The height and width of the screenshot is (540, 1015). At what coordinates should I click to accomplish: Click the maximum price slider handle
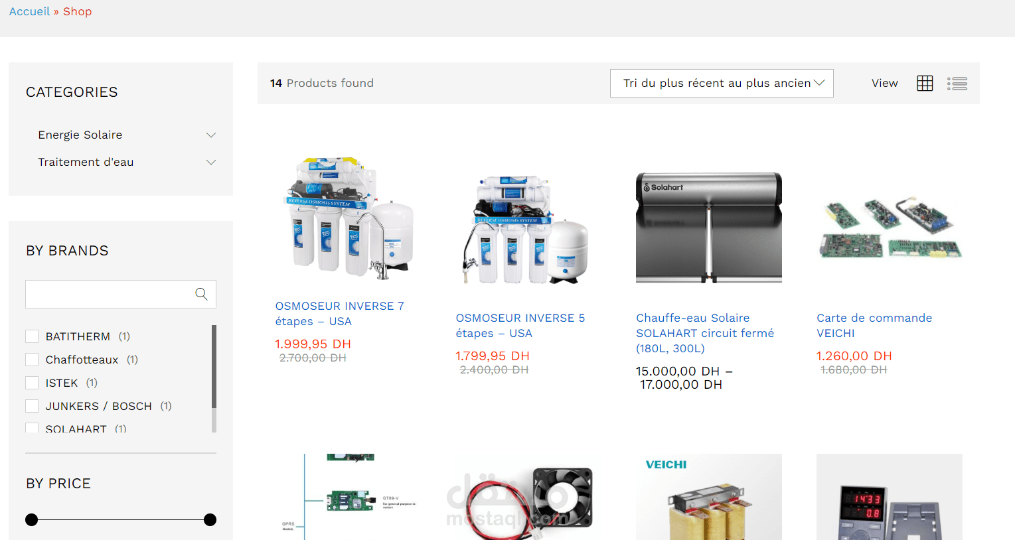[210, 519]
